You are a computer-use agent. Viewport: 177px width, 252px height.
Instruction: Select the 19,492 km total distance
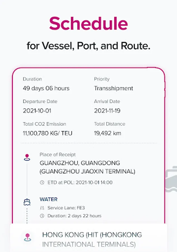pos(108,133)
